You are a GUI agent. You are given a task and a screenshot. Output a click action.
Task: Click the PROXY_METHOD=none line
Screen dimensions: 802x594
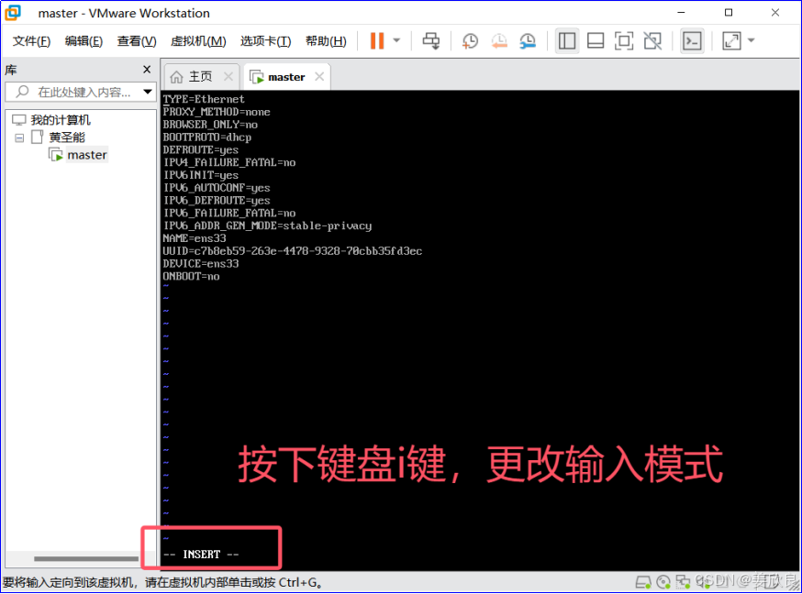tap(217, 112)
